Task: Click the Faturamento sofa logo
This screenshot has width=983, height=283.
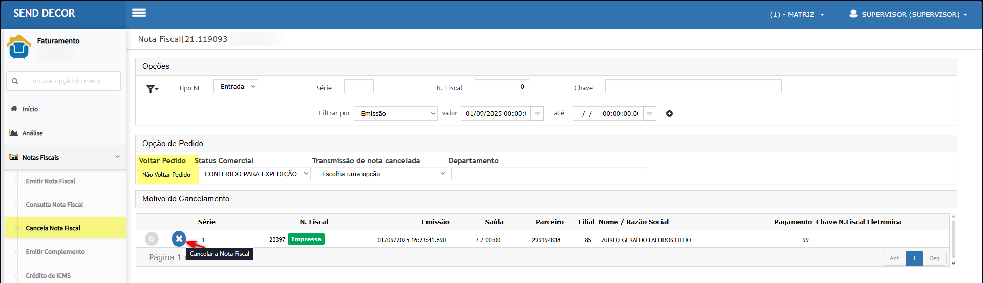Action: [x=19, y=47]
